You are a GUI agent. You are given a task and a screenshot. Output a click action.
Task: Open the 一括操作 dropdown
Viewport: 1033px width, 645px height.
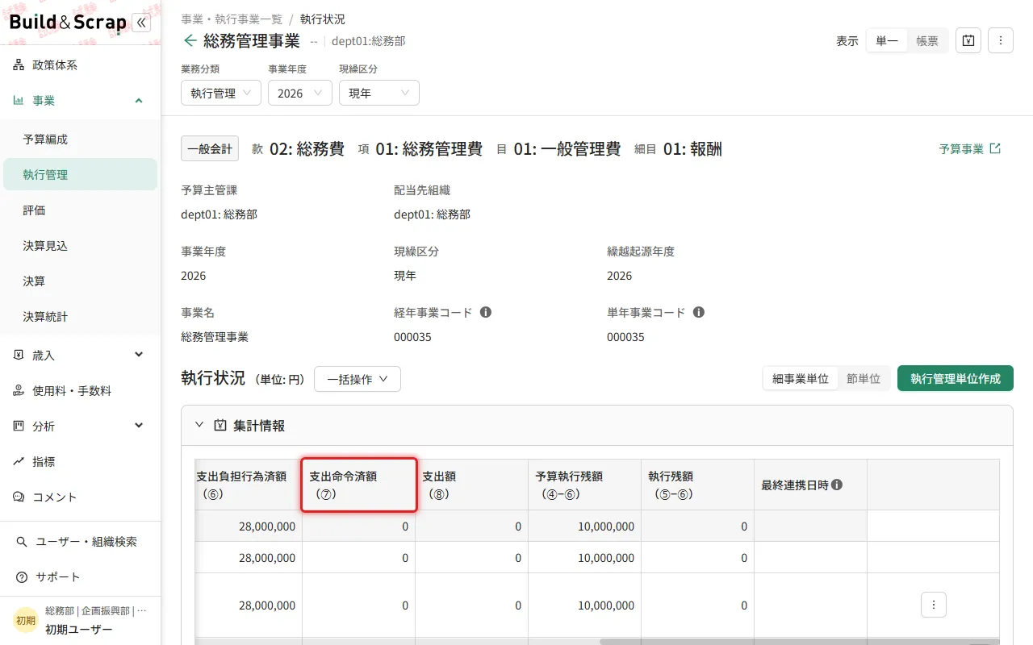358,379
